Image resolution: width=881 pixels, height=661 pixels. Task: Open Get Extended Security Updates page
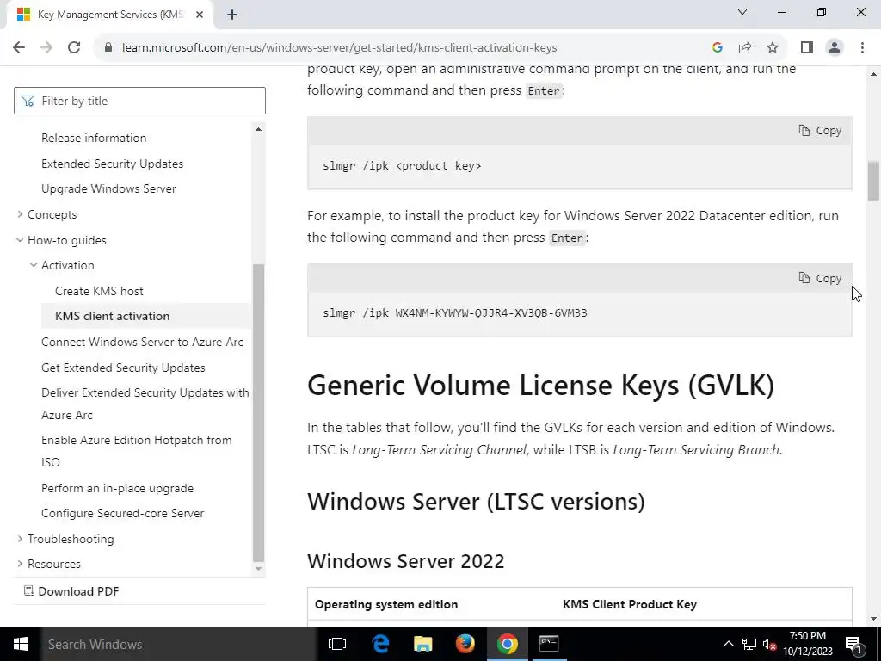click(x=123, y=368)
